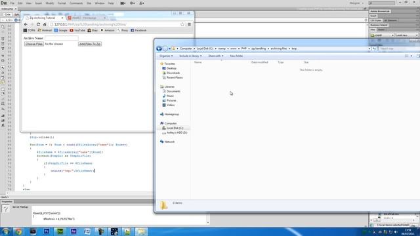Click the Choose Files button
The width and height of the screenshot is (420, 236).
pyautogui.click(x=34, y=44)
